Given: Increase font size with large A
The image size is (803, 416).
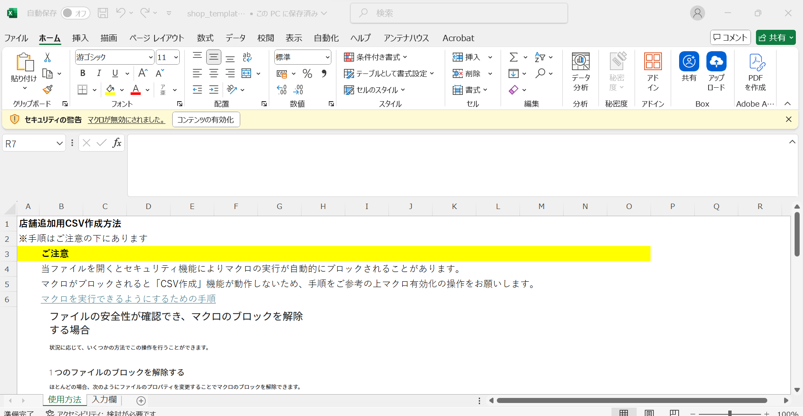Looking at the screenshot, I should (x=143, y=73).
